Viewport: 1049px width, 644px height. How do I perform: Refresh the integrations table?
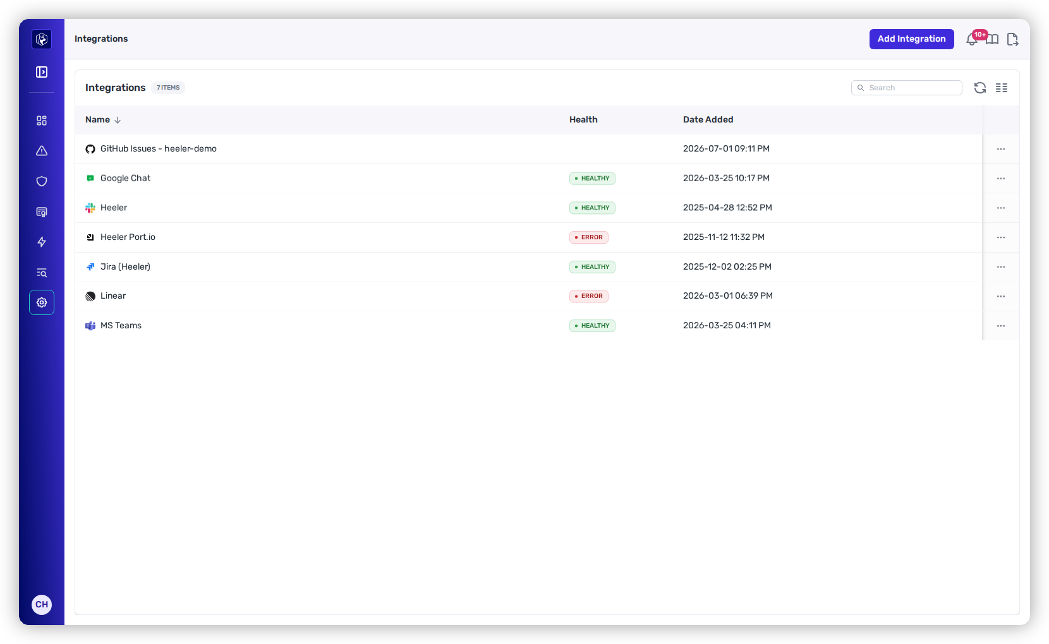coord(980,88)
